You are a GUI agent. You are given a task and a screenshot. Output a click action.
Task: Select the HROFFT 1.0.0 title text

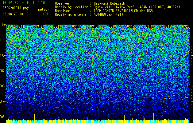(x=24, y=2)
